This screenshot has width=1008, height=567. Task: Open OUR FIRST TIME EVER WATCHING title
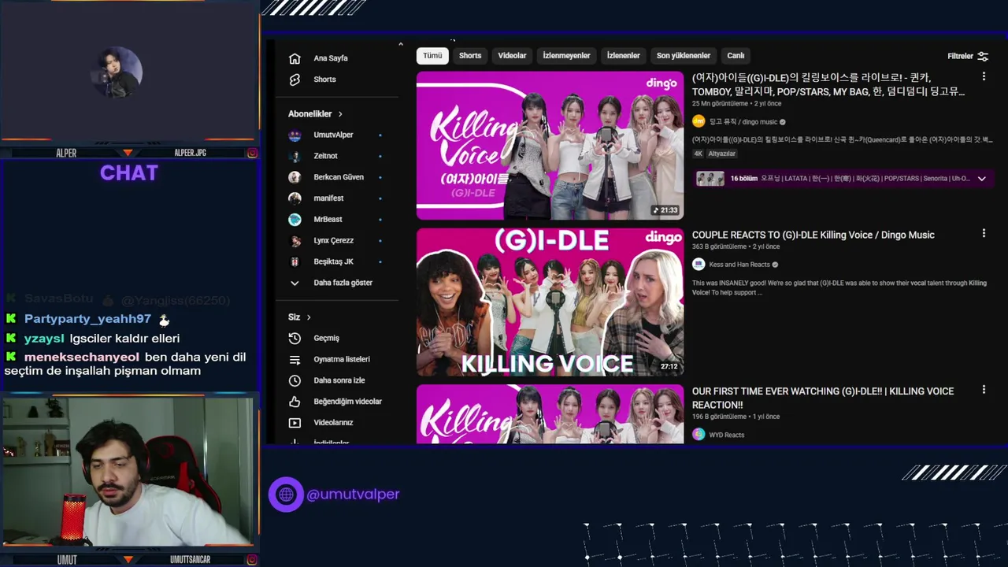tap(823, 398)
